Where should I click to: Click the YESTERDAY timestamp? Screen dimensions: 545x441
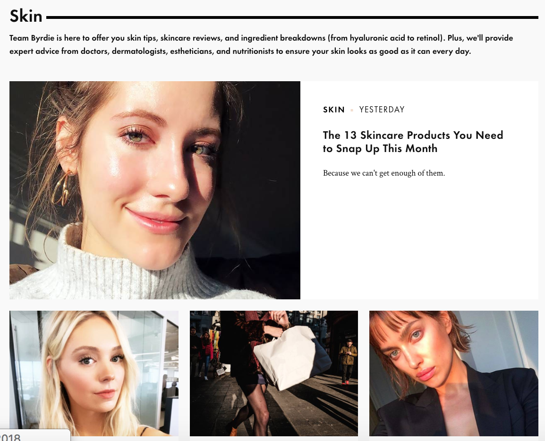[x=382, y=110]
